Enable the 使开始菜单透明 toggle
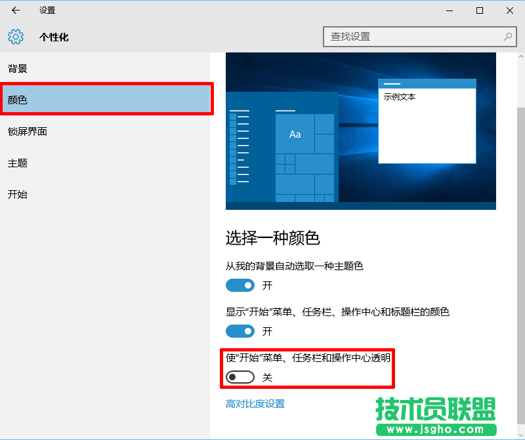The height and width of the screenshot is (440, 525). 240,377
